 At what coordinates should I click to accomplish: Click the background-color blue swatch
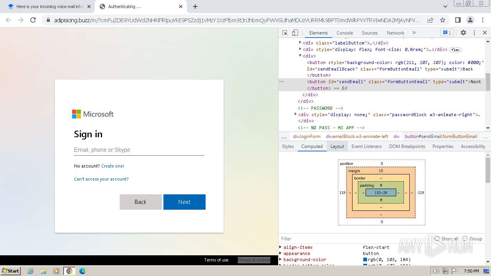(x=365, y=260)
